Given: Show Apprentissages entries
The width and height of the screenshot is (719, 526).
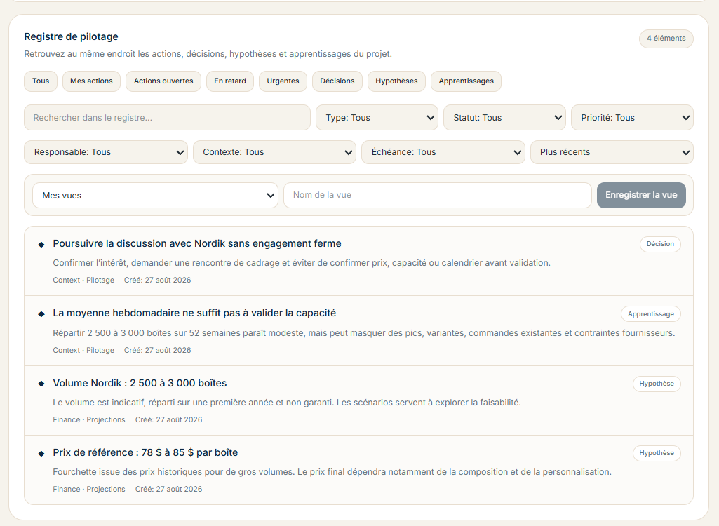Looking at the screenshot, I should pyautogui.click(x=466, y=81).
